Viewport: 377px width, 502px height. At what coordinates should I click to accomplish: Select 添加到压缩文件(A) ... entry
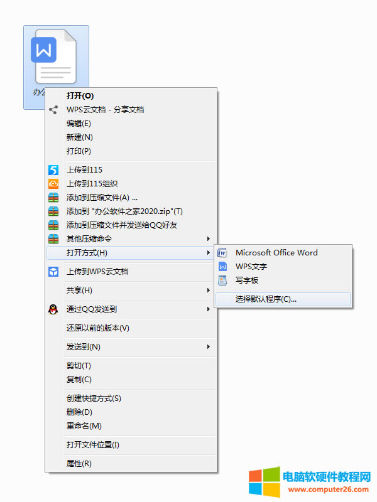pos(131,198)
